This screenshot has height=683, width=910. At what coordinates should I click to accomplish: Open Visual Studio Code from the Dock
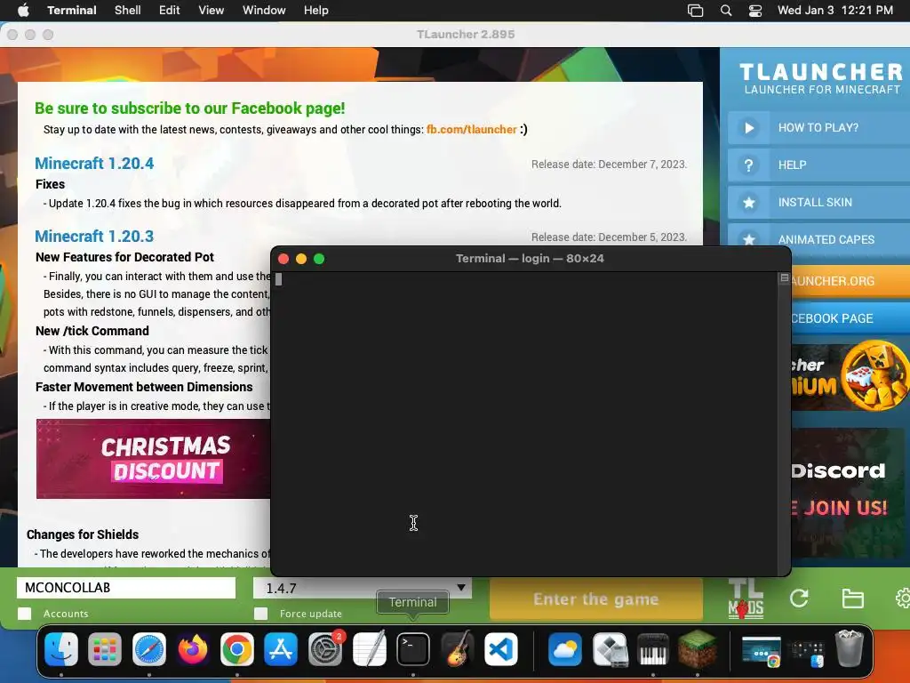click(x=501, y=648)
